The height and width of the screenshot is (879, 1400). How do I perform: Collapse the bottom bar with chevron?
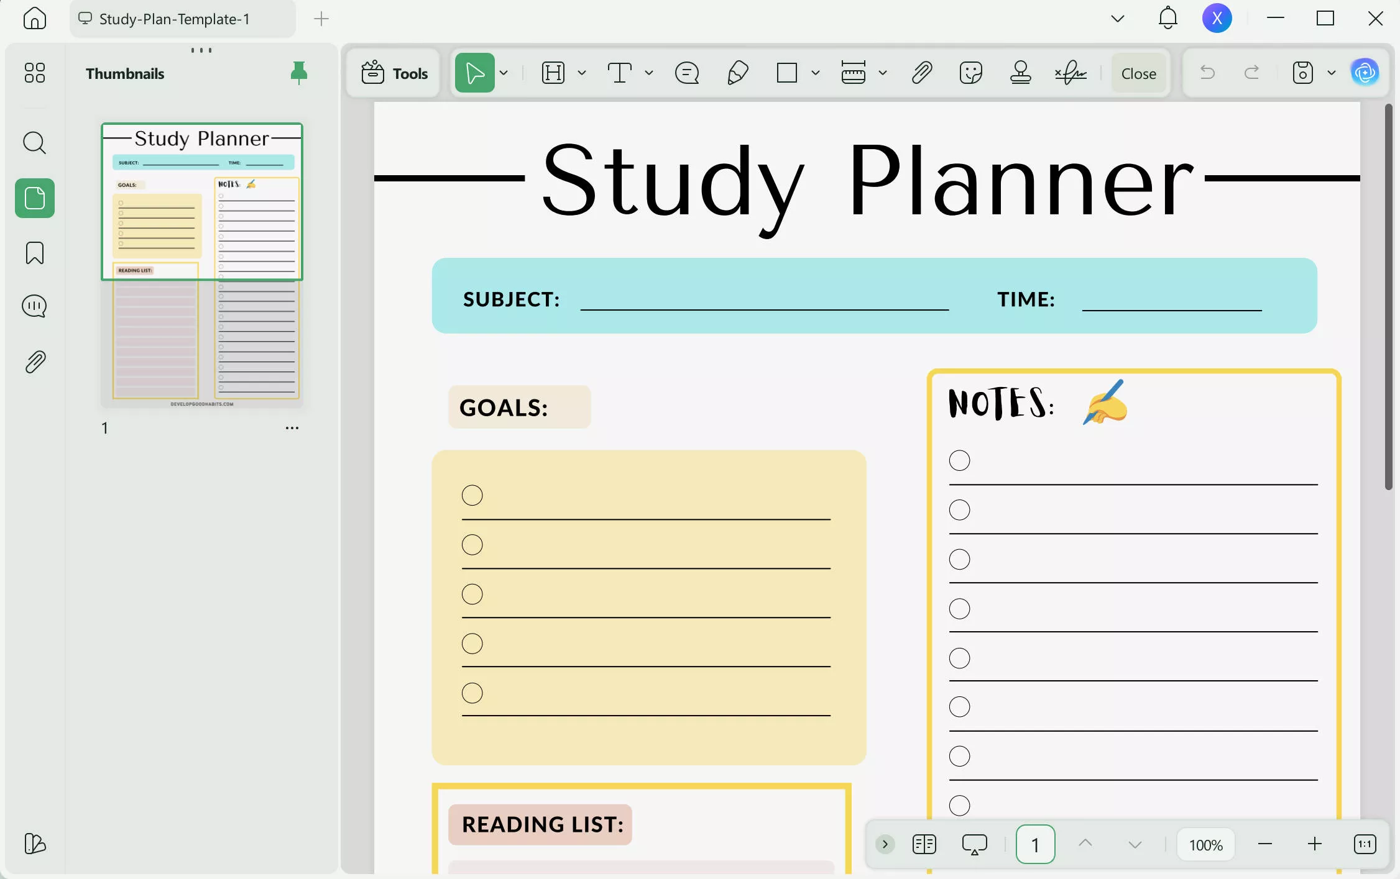tap(885, 844)
